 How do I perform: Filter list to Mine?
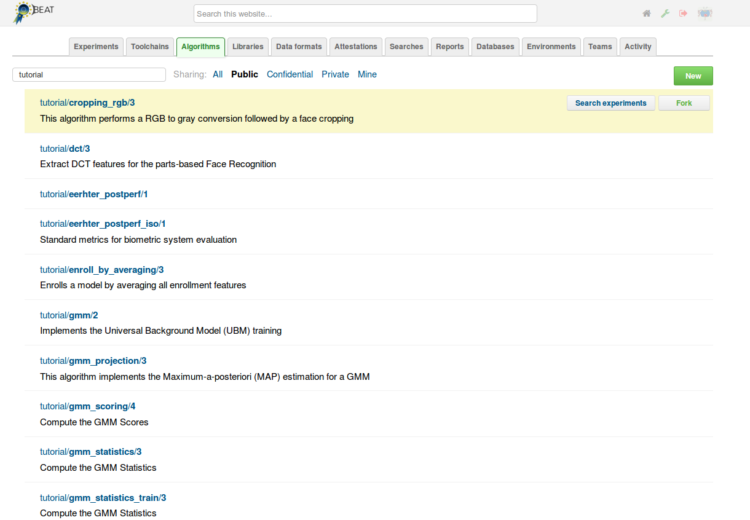[367, 74]
